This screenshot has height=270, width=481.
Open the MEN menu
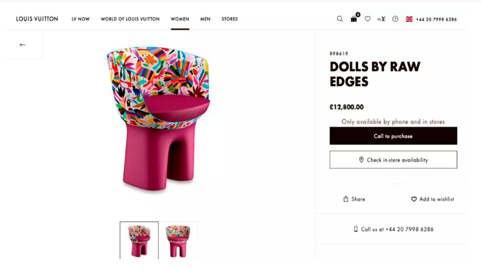coord(205,19)
